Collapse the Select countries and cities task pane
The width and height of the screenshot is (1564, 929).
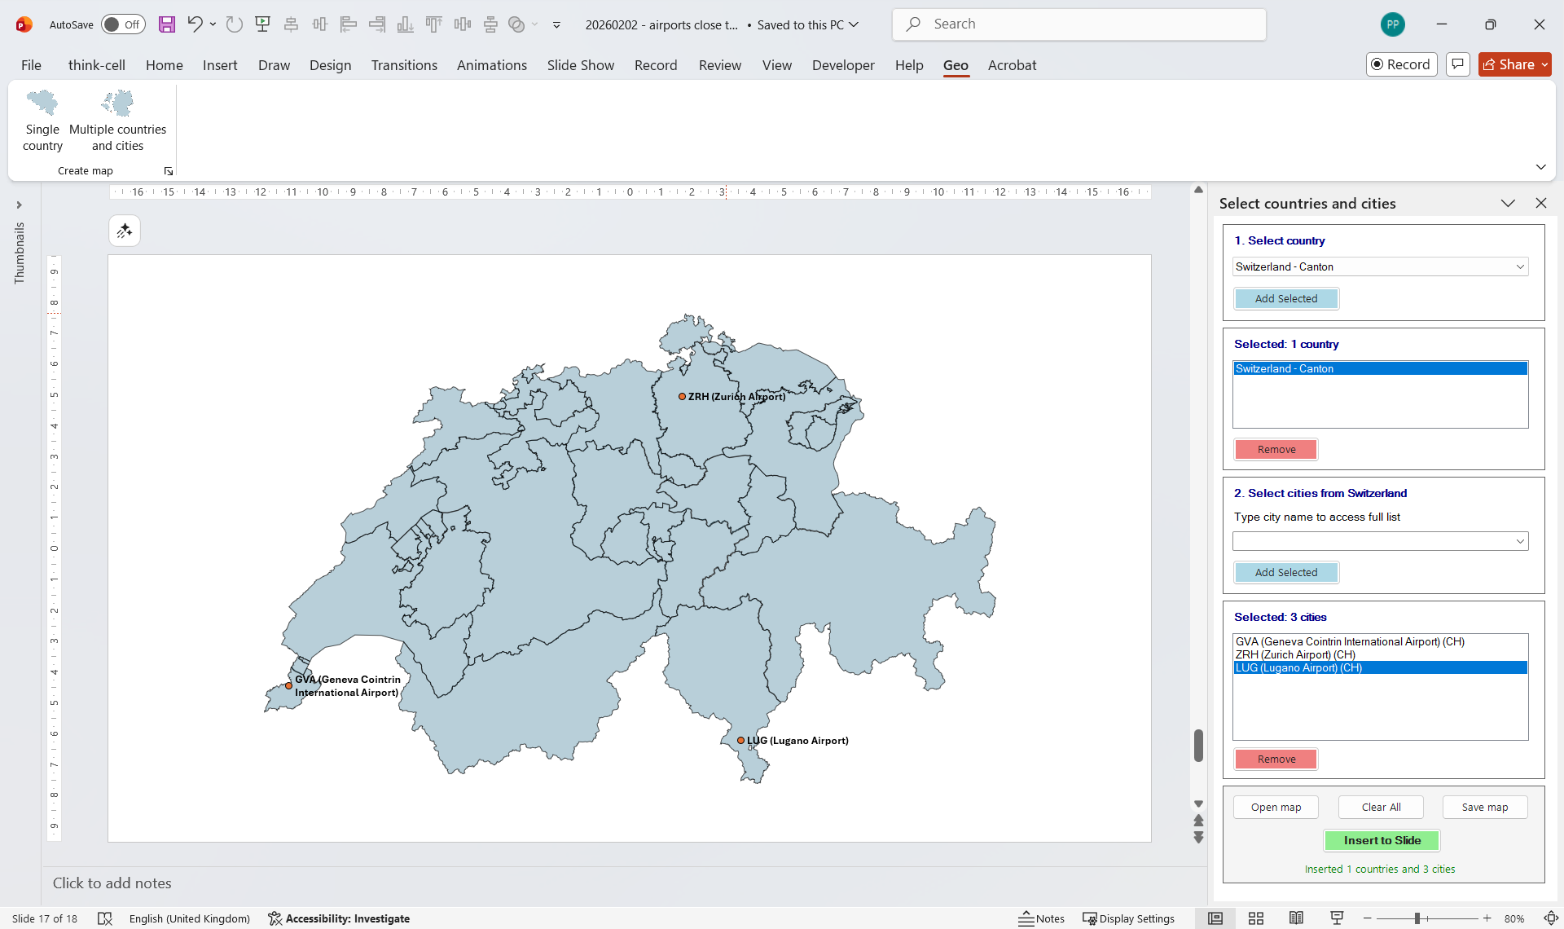tap(1509, 203)
